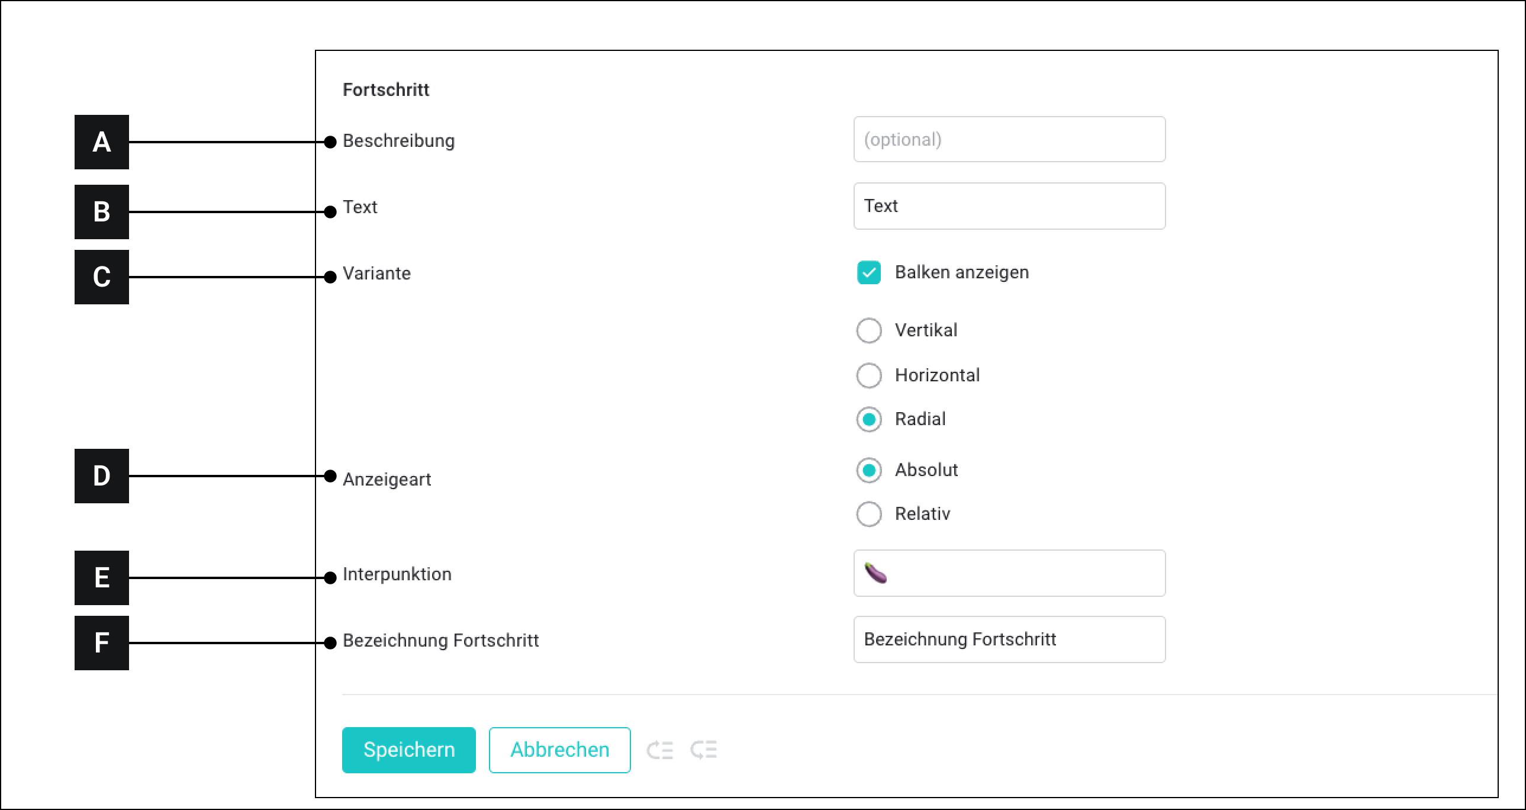Click the move-down list arrow icon
This screenshot has height=810, width=1526.
pos(704,750)
